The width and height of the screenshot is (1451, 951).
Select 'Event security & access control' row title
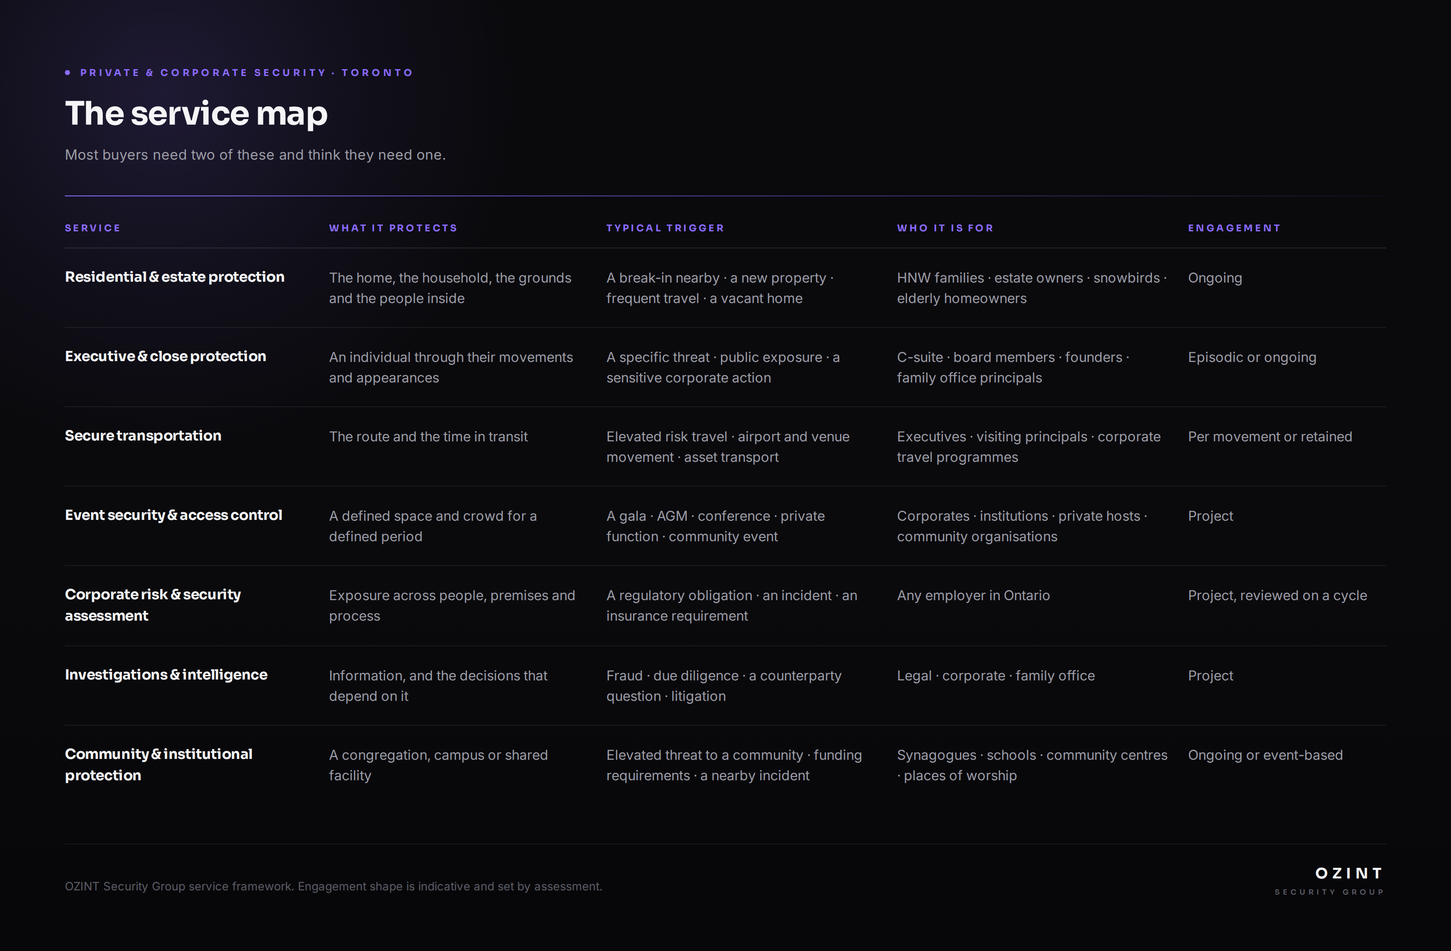click(x=173, y=515)
